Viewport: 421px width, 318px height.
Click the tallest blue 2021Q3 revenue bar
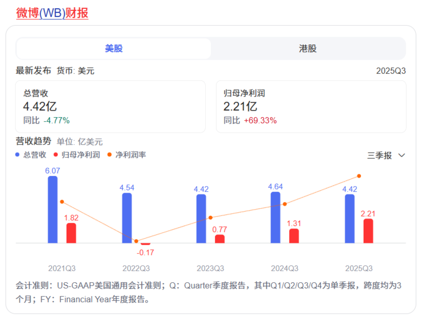pos(51,210)
